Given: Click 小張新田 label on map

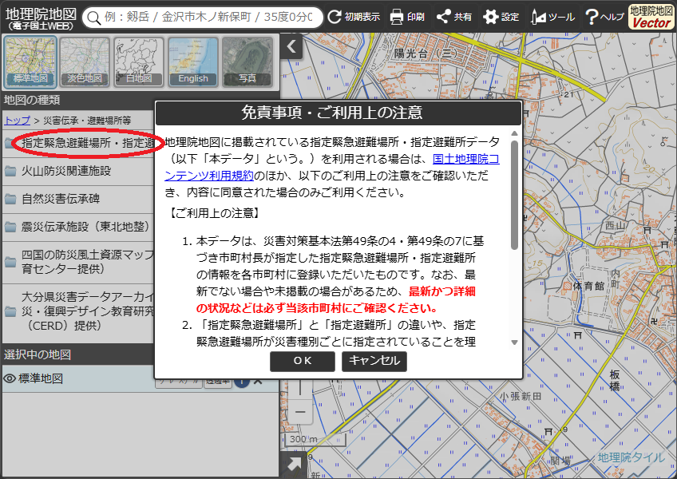Looking at the screenshot, I should point(520,396).
